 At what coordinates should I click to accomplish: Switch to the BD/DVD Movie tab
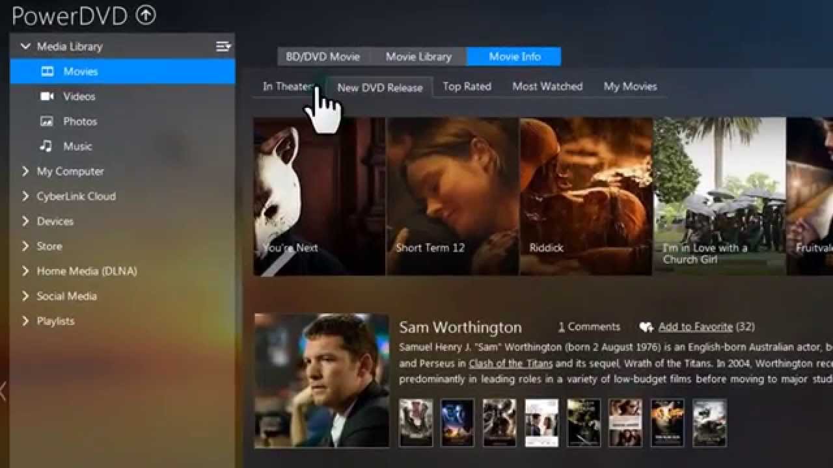tap(323, 57)
